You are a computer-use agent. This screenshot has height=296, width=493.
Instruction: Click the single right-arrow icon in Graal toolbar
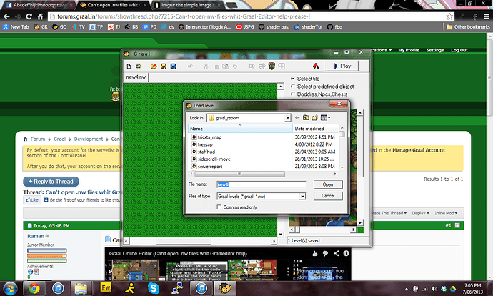tap(252, 66)
